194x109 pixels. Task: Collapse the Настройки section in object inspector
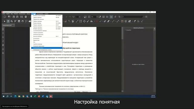[x=125, y=30]
